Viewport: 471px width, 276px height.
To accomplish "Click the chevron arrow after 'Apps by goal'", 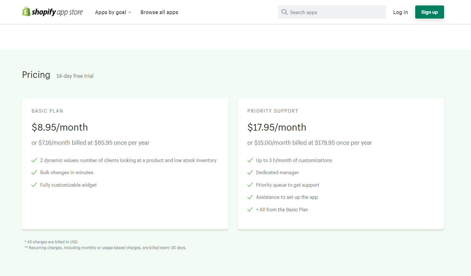I will click(130, 12).
